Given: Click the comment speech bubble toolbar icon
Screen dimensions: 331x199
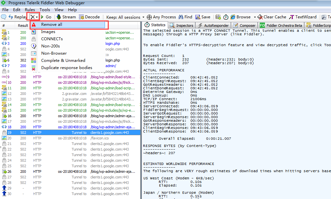Looking at the screenshot, I should [4, 17].
